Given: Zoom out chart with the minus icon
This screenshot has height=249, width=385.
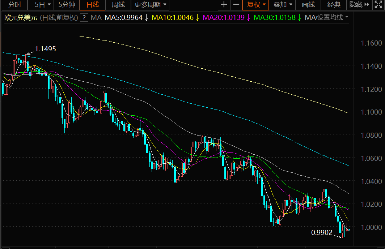Looking at the screenshot, I should click(236, 5).
